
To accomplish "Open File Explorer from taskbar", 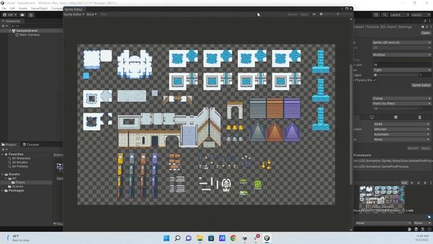I will tap(200, 238).
